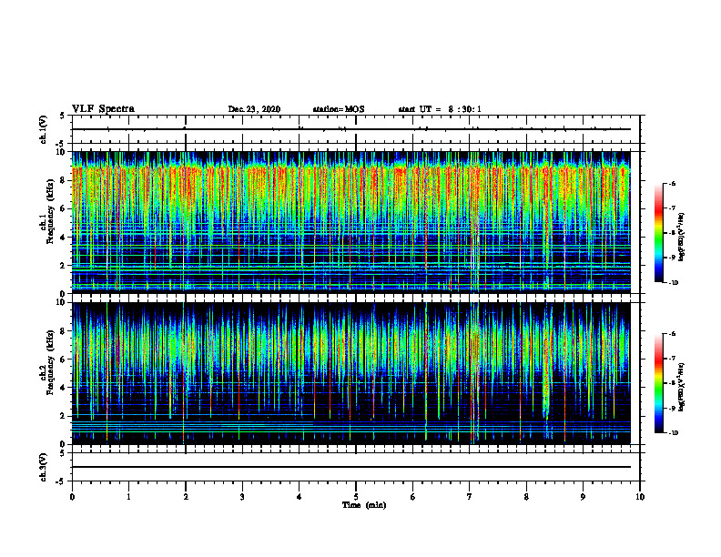Click time axis tick label '2'

[186, 497]
